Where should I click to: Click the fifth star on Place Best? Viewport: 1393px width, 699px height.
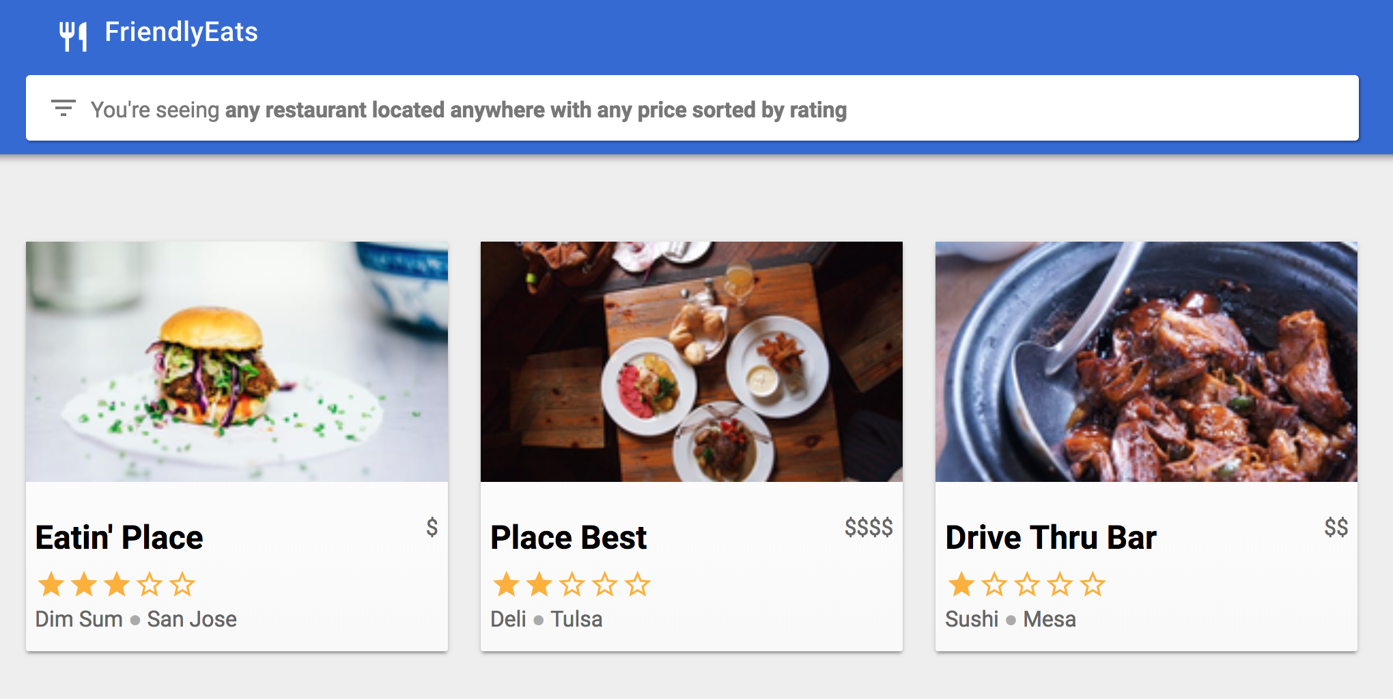[638, 585]
